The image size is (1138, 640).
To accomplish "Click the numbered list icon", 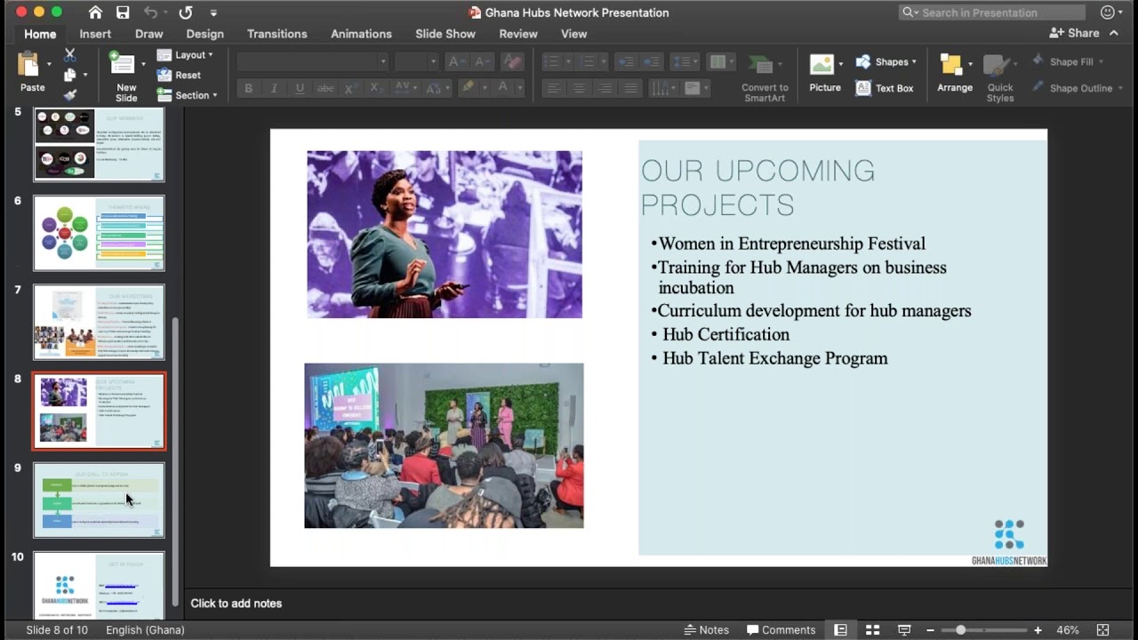I will tap(587, 61).
